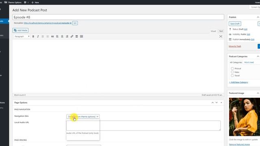The image size is (260, 146).
Task: Switch to the Visual editor tab
Action: tap(213, 31)
